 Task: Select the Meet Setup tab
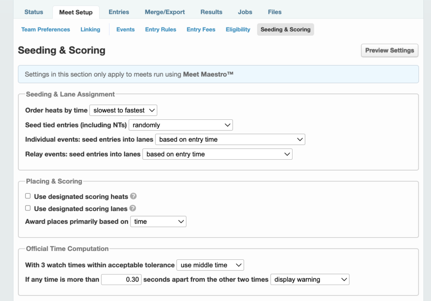click(76, 12)
